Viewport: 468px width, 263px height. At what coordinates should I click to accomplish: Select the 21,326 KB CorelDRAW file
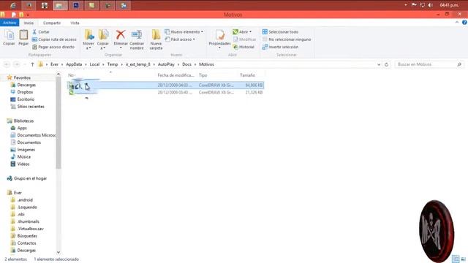click(165, 93)
